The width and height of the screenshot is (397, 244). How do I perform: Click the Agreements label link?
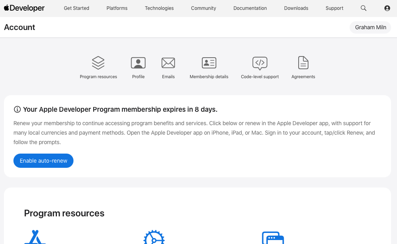pyautogui.click(x=303, y=77)
